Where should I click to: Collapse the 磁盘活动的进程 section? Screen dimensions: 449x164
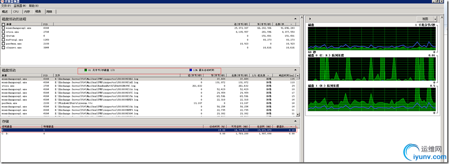tap(295, 19)
